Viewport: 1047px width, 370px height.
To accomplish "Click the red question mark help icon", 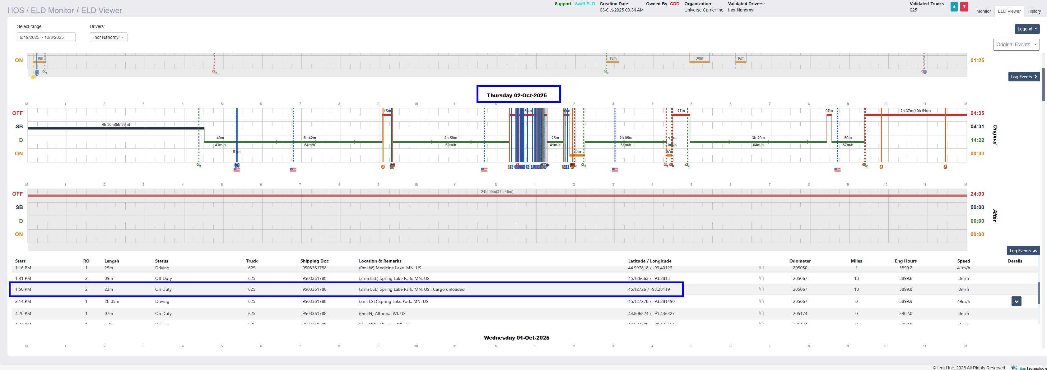I will coord(964,7).
